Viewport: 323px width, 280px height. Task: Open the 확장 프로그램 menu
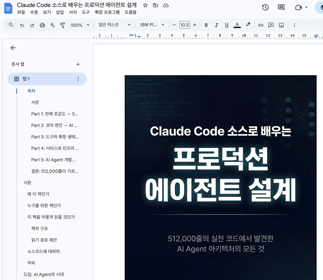(x=107, y=12)
